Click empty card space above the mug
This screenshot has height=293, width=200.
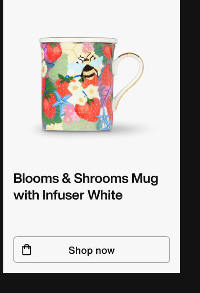pos(91,18)
